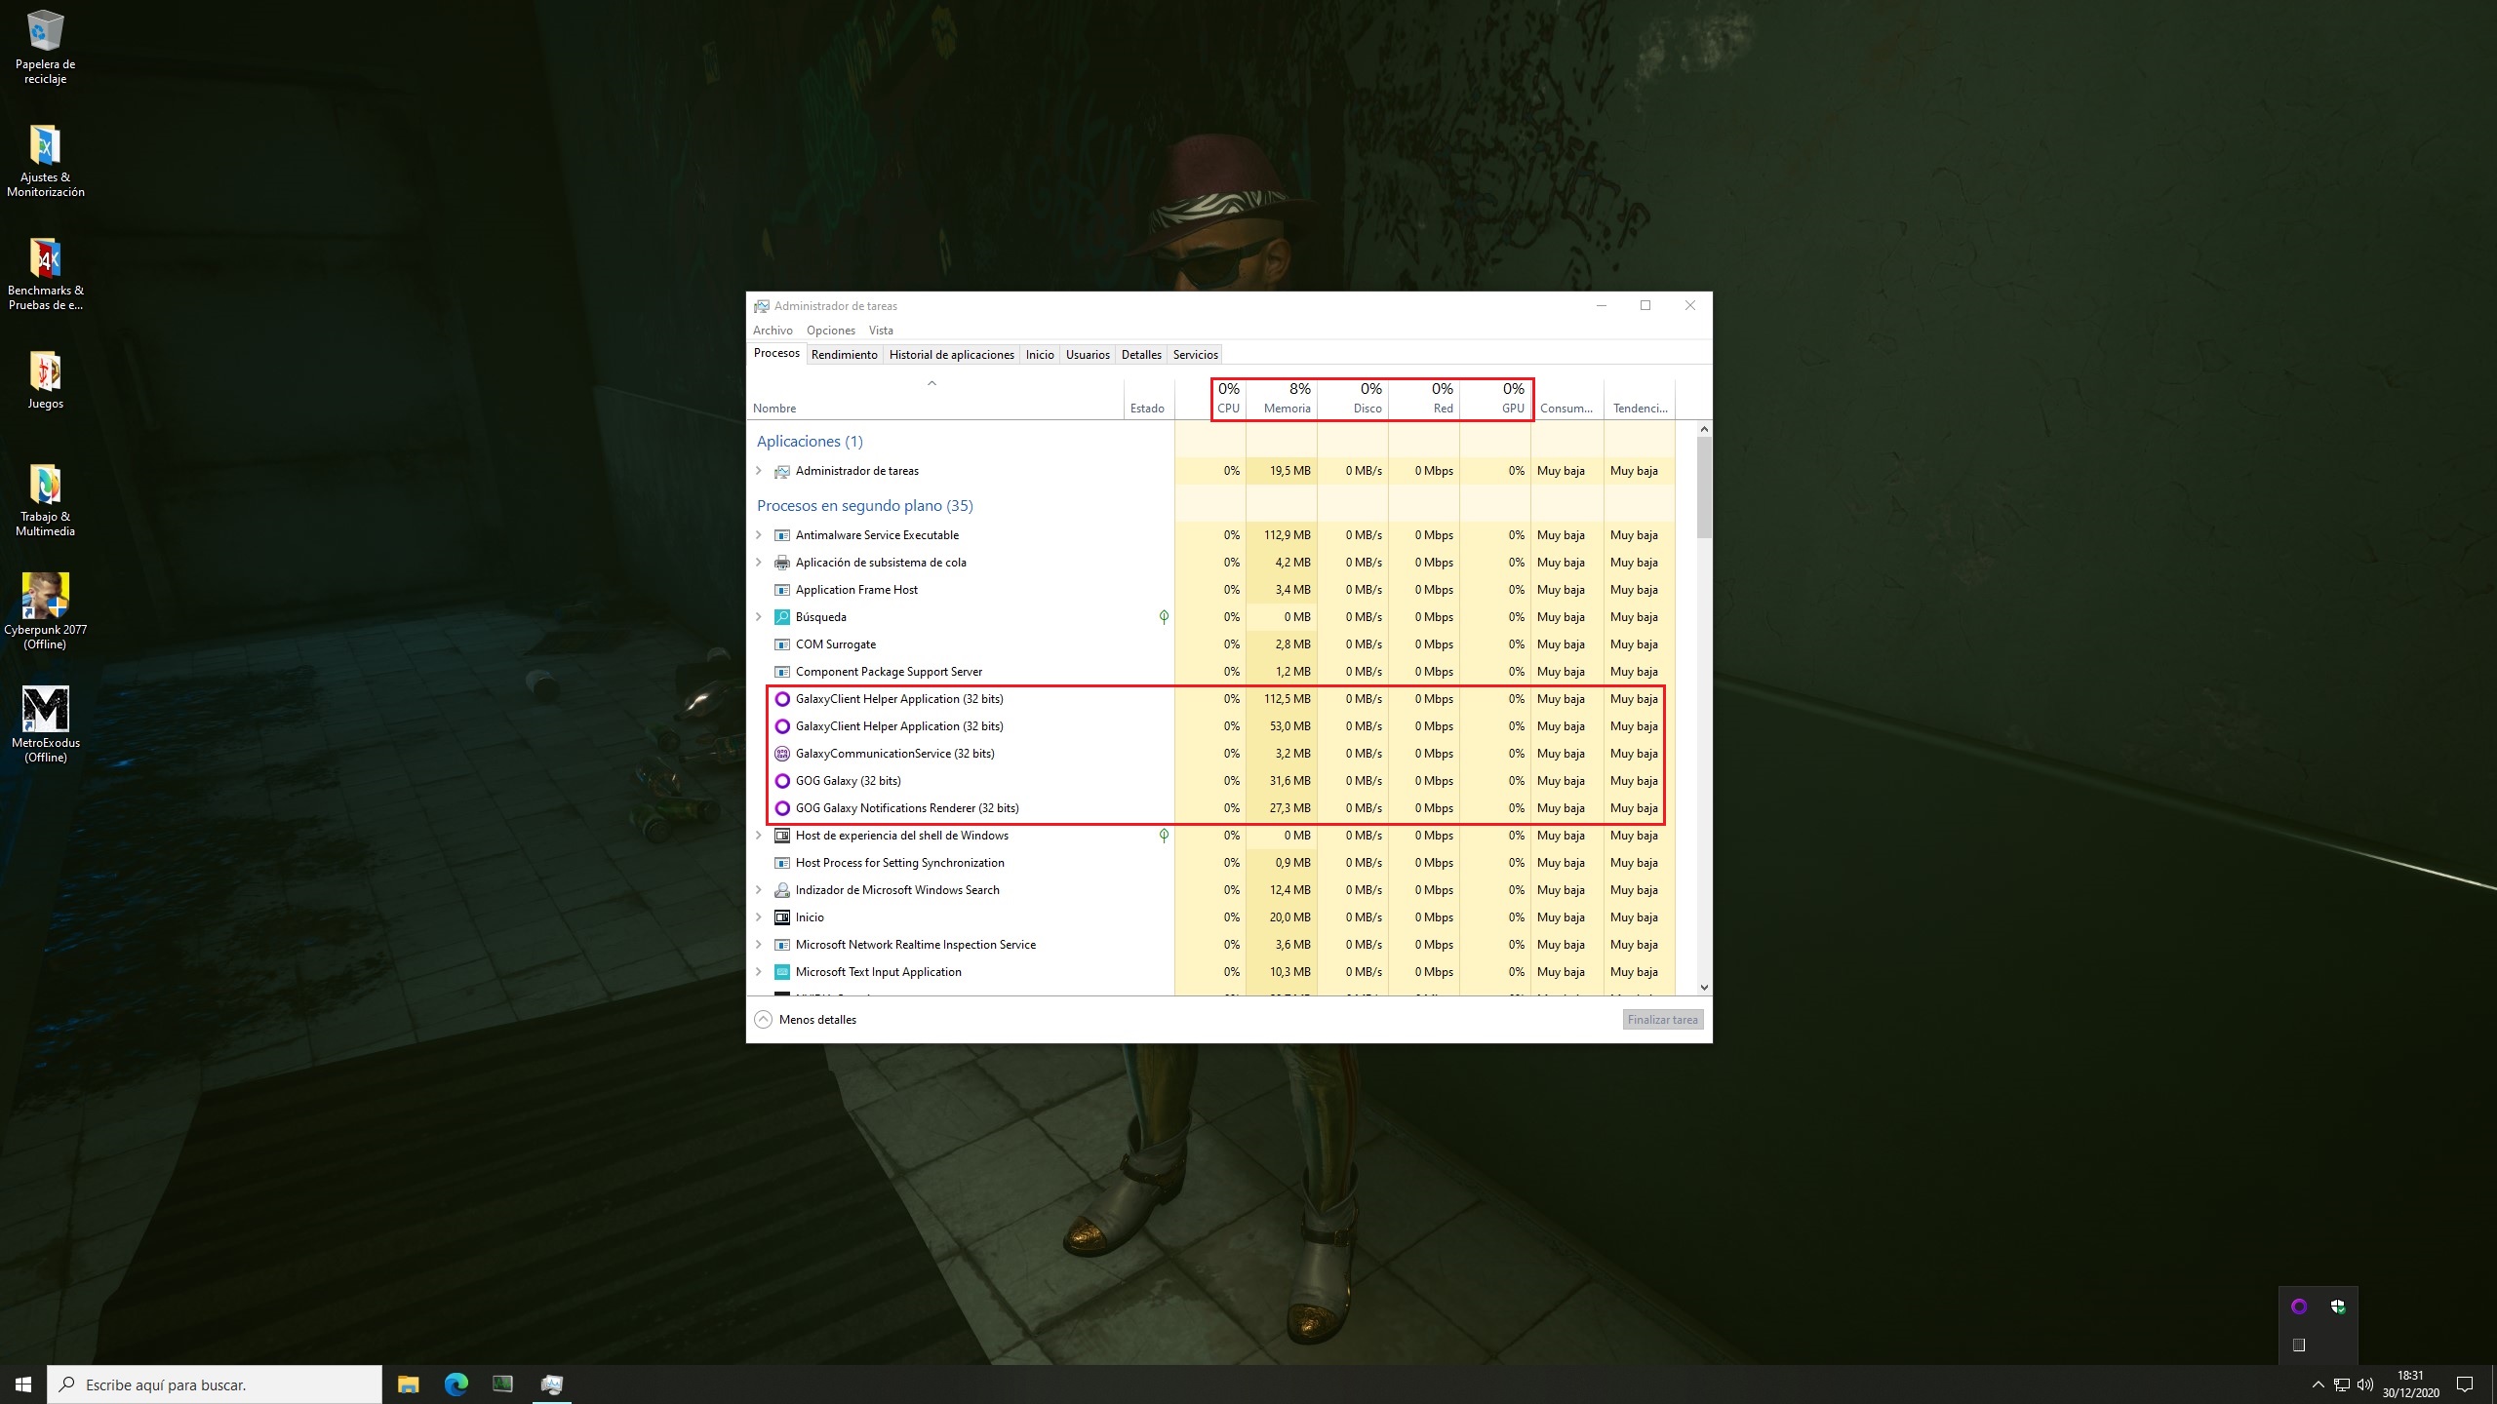The height and width of the screenshot is (1404, 2497).
Task: Expand the Indizador de Microsoft Windows Search row
Action: (x=759, y=890)
